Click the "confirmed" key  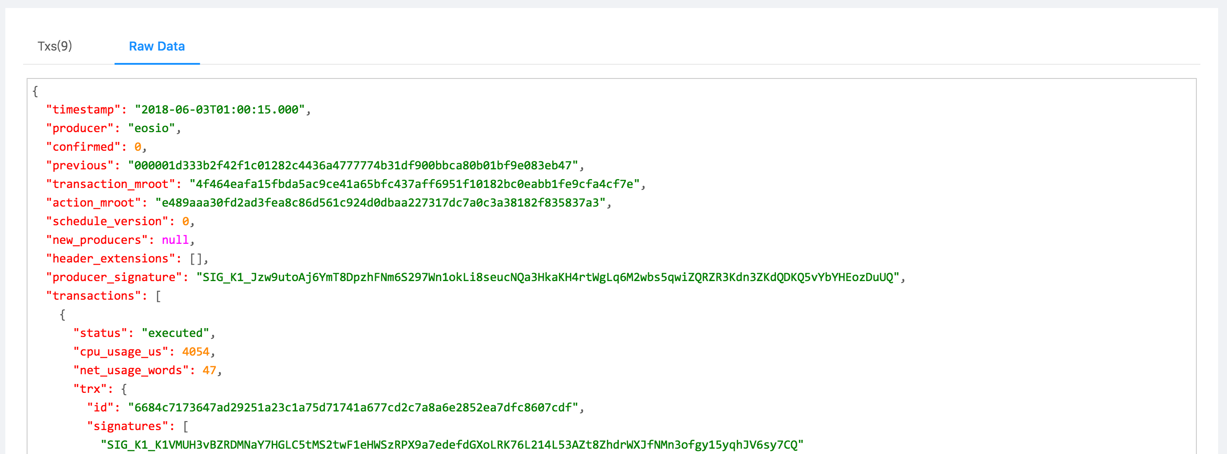pos(83,147)
